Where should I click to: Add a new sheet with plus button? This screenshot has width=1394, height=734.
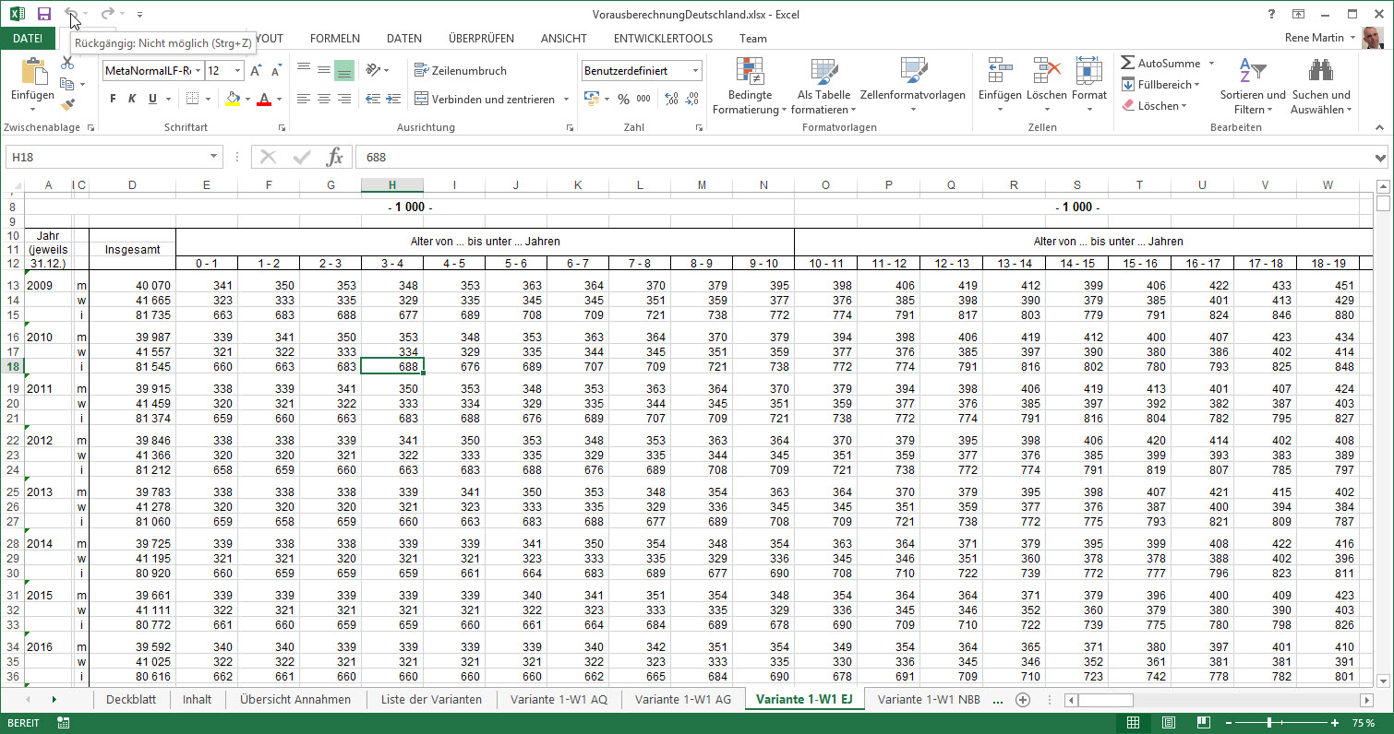point(1023,700)
